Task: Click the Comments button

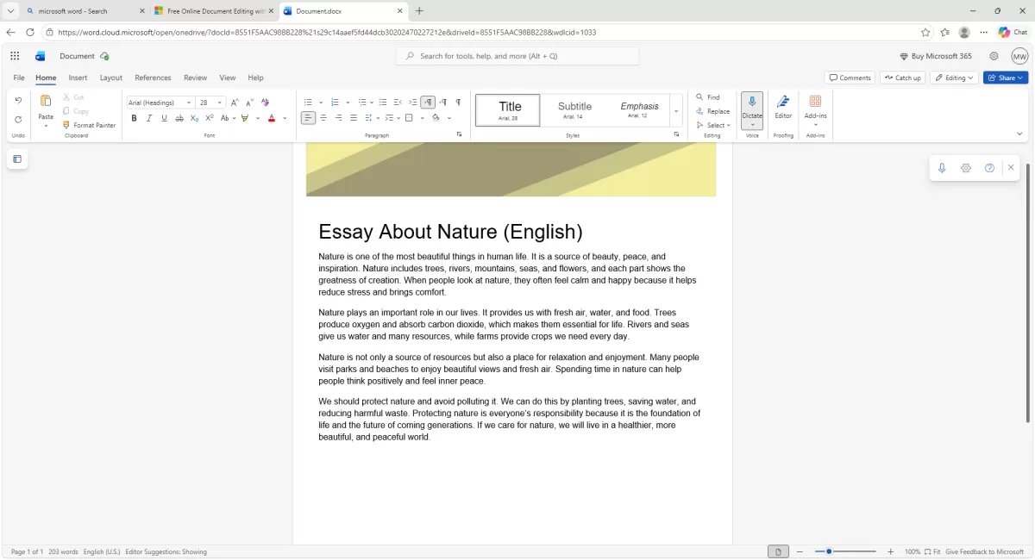Action: (850, 78)
